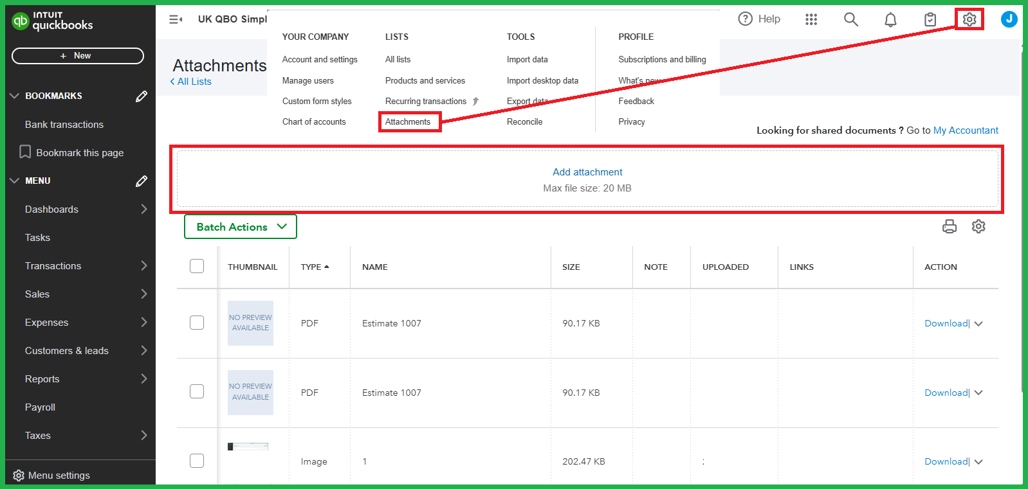Image resolution: width=1028 pixels, height=489 pixels.
Task: Click the upgrade arrow next to Recurring transactions
Action: [x=475, y=101]
